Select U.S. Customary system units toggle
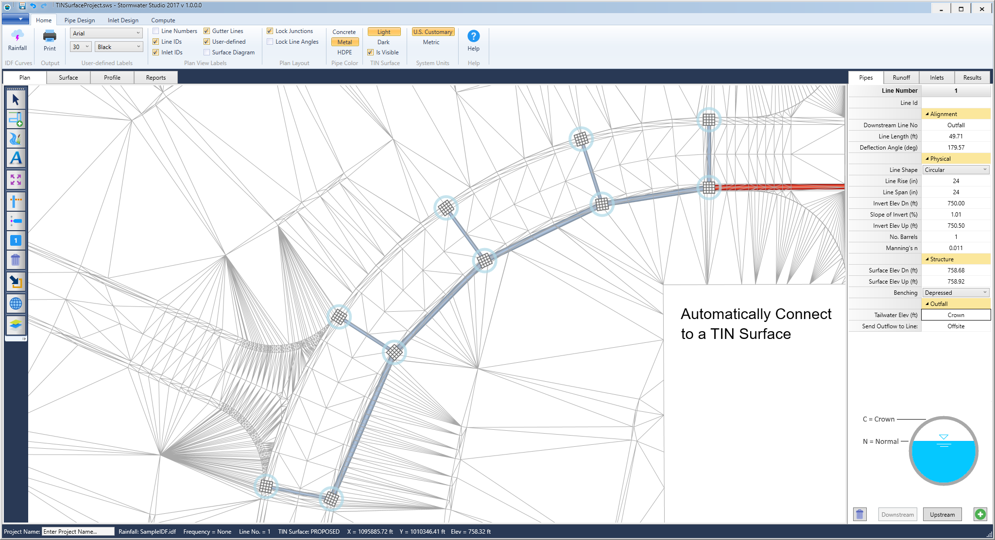Screen dimensions: 995x540 [x=432, y=32]
